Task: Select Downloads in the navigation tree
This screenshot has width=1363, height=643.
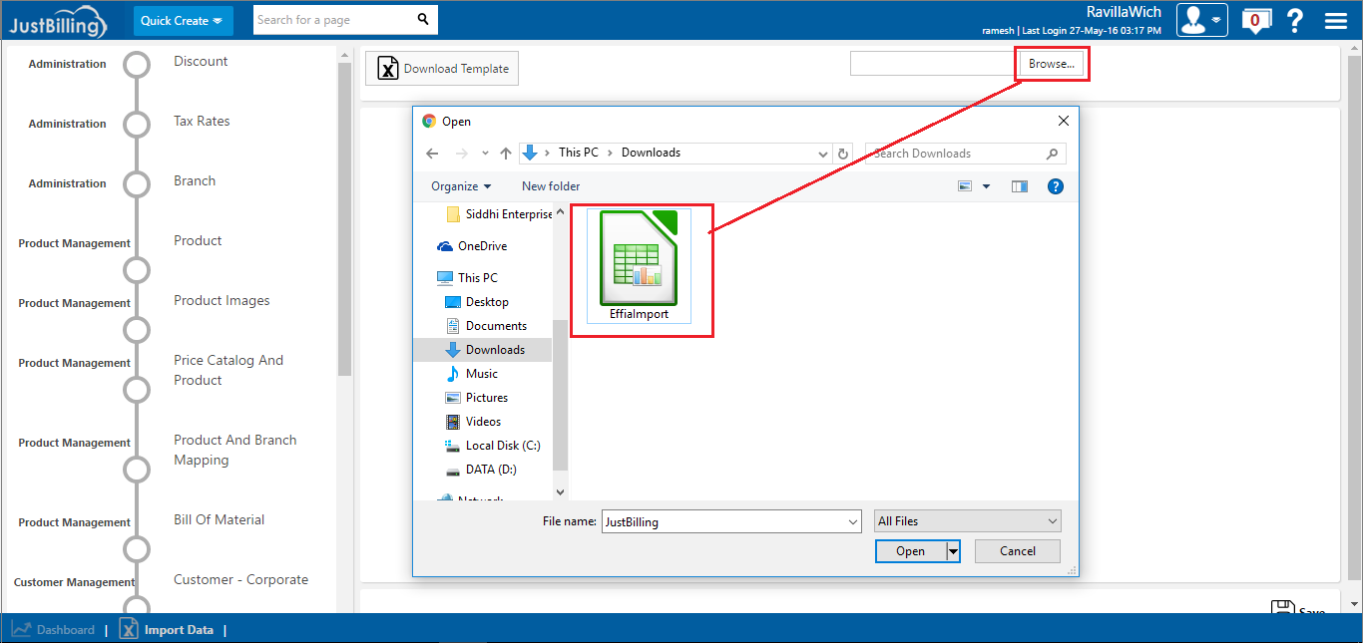Action: [495, 350]
